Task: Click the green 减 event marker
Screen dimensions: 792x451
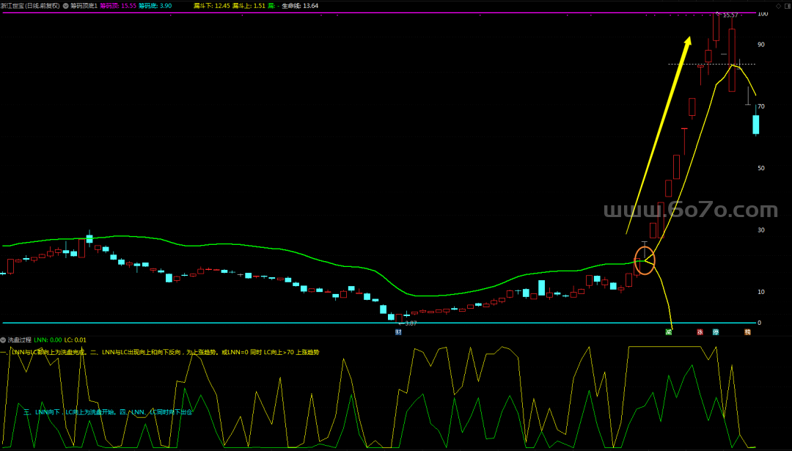Action: point(668,332)
